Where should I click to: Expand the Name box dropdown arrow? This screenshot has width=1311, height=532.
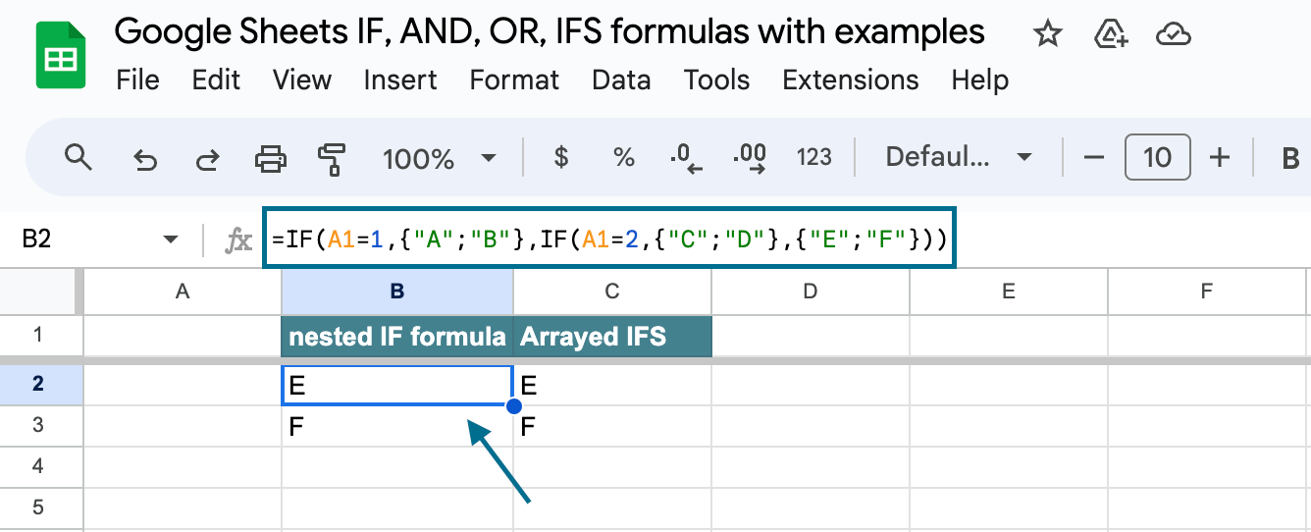[x=171, y=239]
